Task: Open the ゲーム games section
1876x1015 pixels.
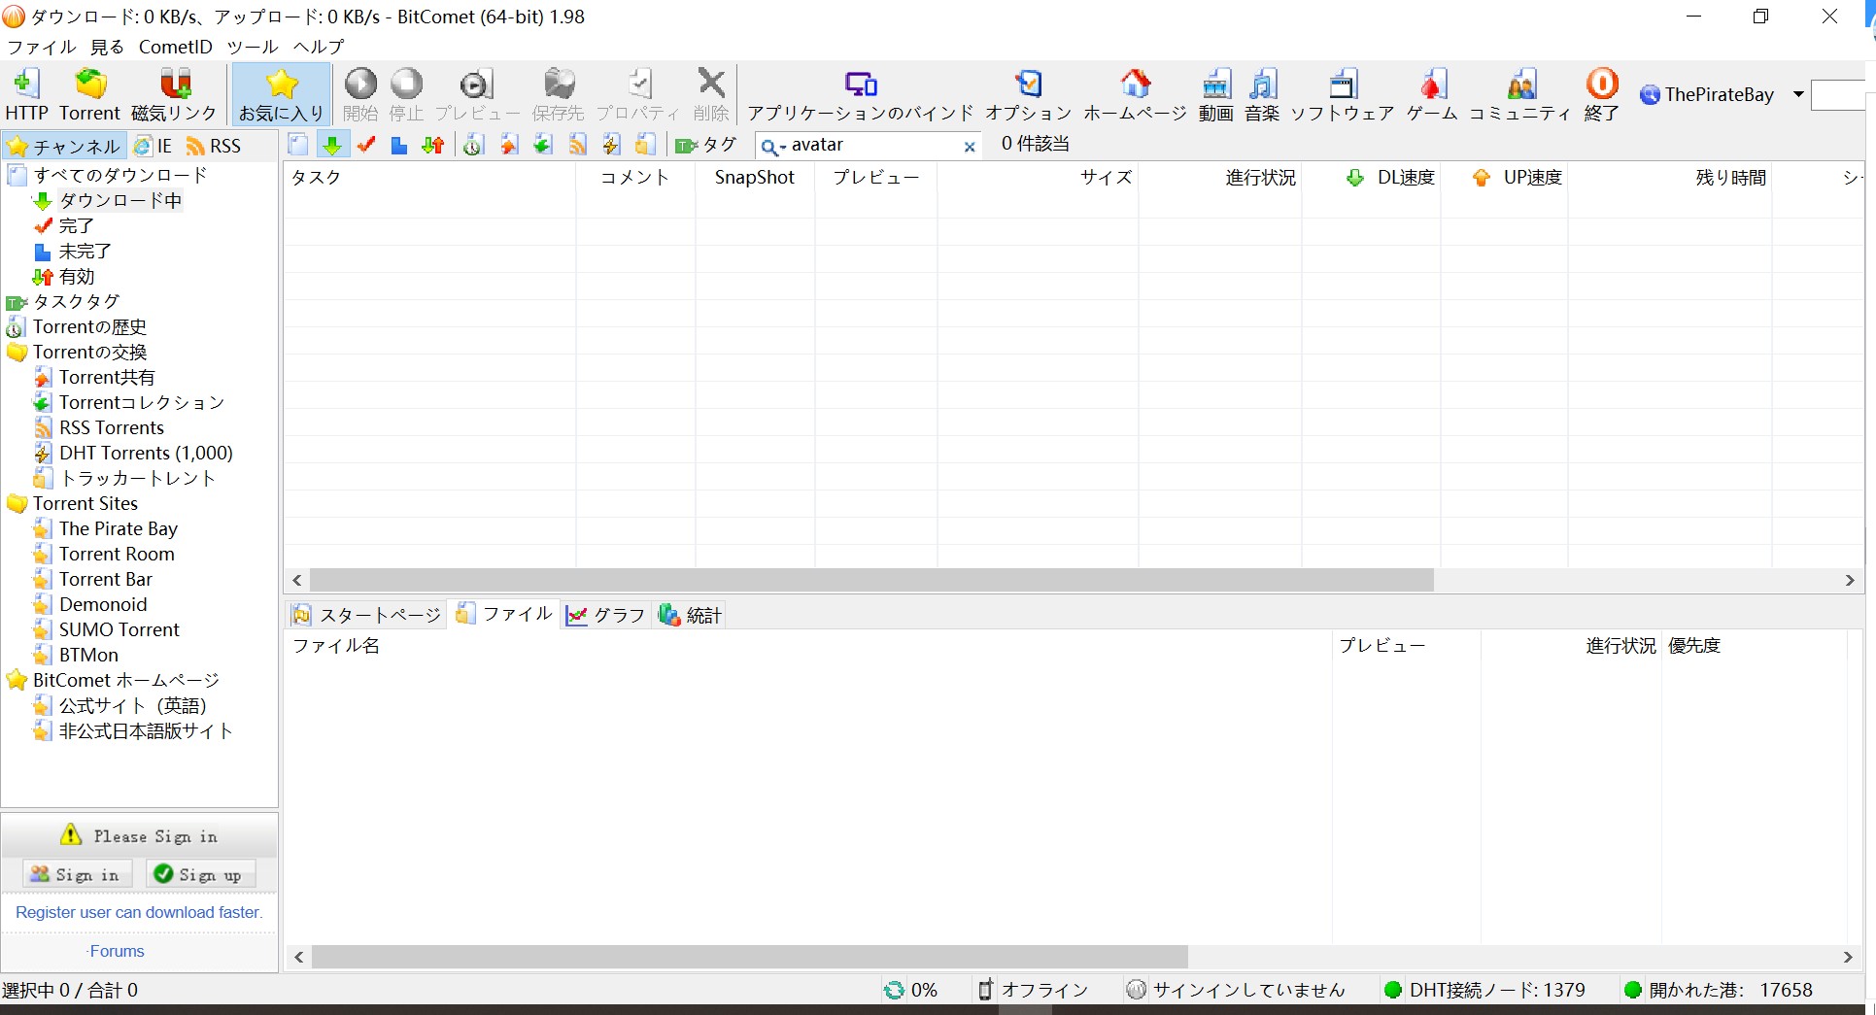Action: 1432,94
